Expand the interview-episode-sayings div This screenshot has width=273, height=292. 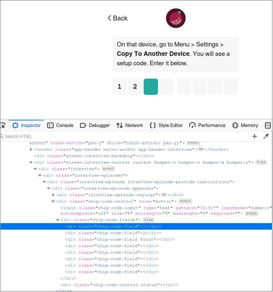pyautogui.click(x=54, y=195)
